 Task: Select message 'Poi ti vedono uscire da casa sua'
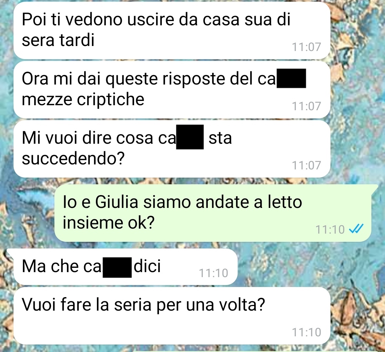coord(172,30)
